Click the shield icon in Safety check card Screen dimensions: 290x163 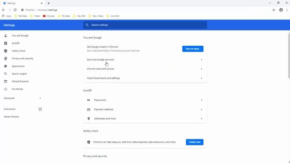point(89,142)
